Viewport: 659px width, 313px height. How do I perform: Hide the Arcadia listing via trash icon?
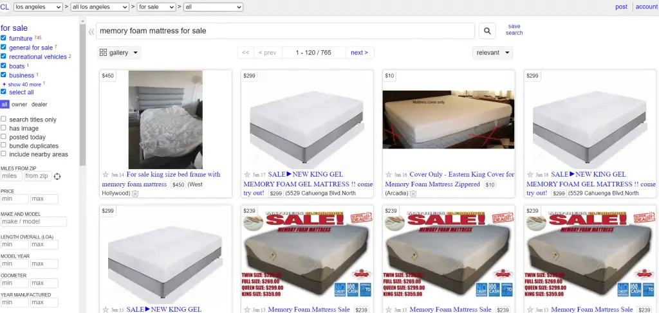(x=413, y=193)
